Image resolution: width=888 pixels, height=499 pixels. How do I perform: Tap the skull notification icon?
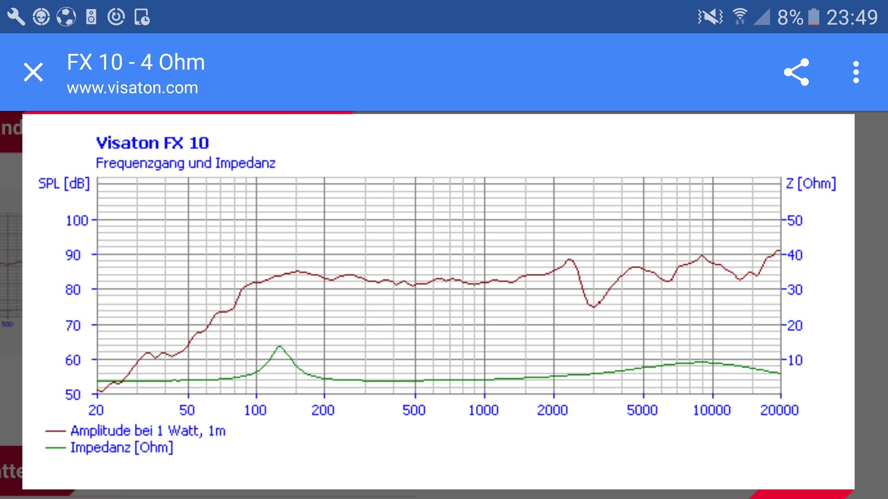pos(41,17)
